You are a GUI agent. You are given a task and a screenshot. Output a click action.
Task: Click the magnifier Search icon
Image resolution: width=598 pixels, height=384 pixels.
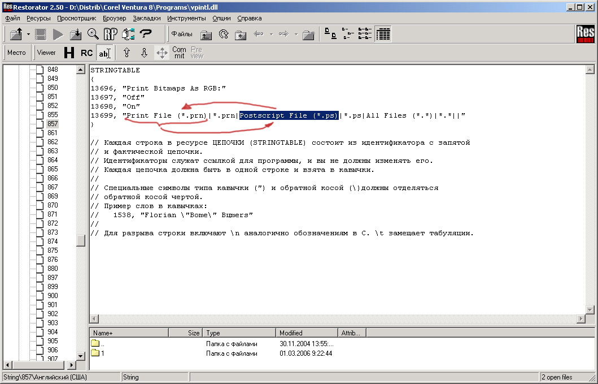93,34
